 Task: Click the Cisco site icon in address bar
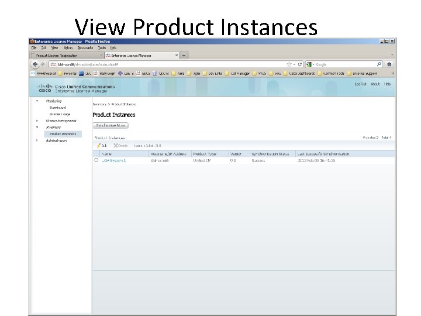53,64
